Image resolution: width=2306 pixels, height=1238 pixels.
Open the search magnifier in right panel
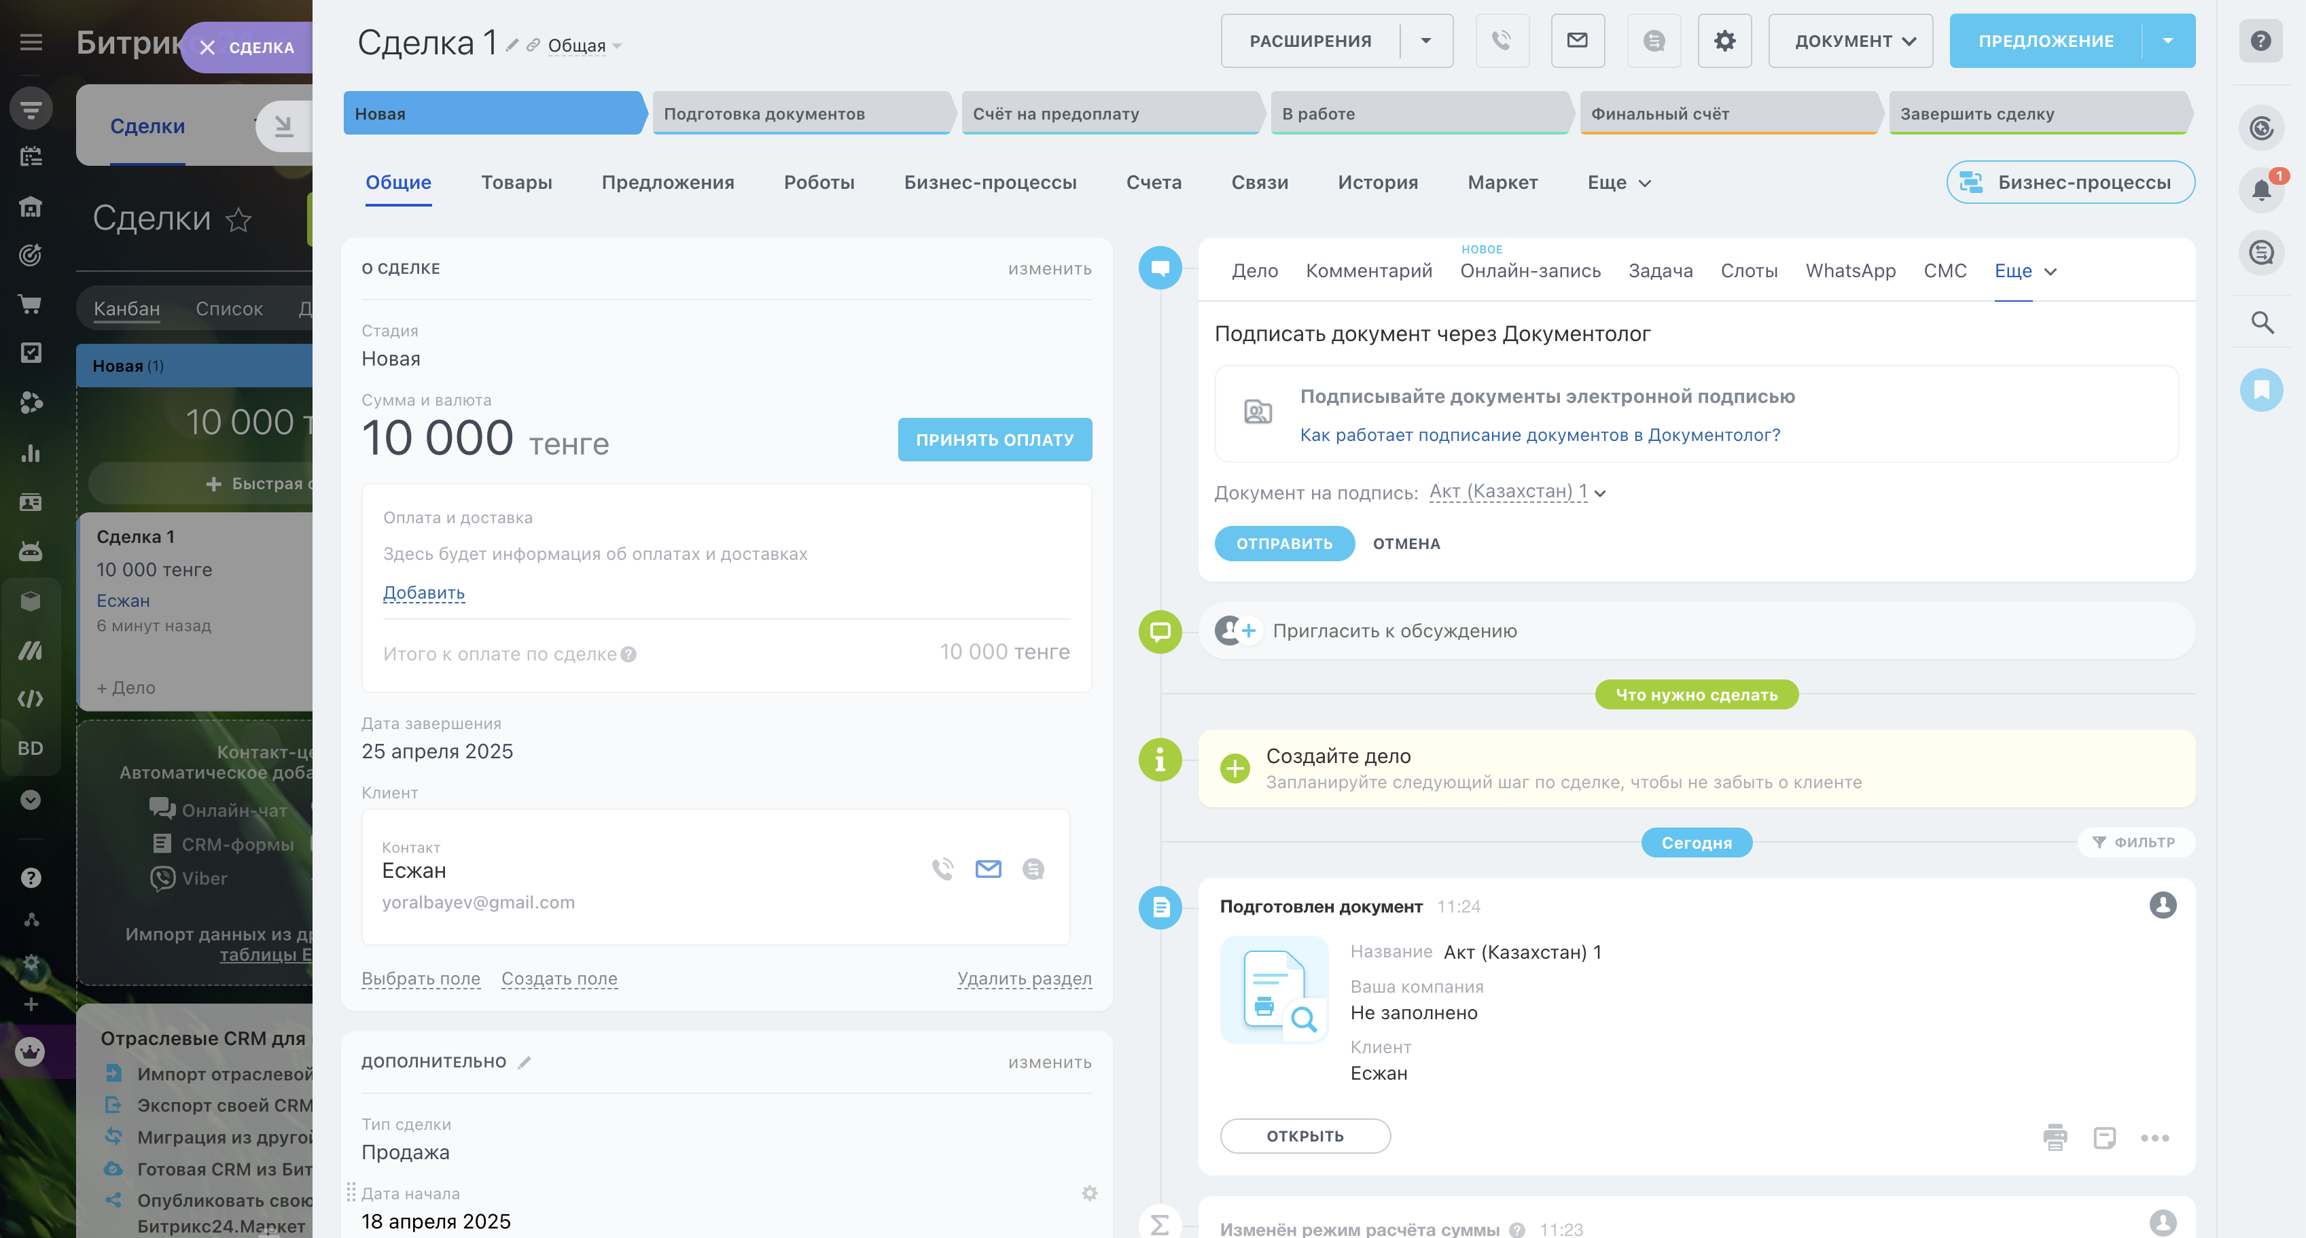click(x=2261, y=321)
